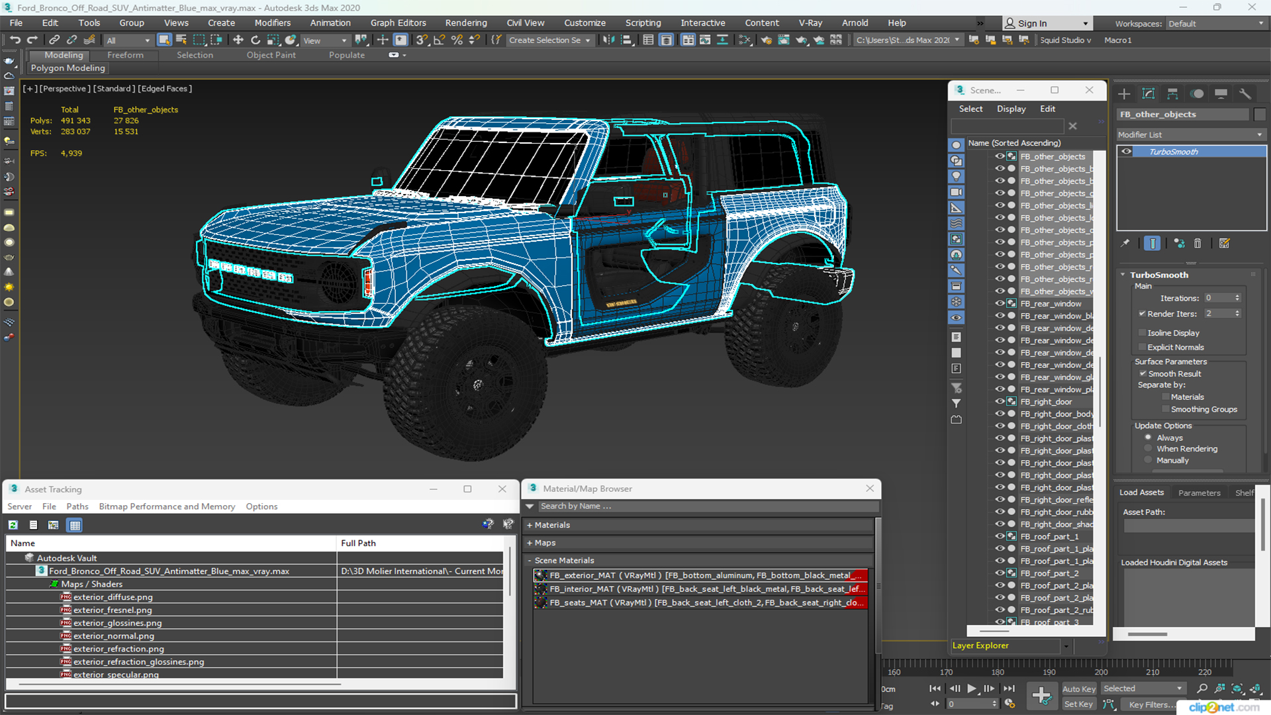
Task: Check Separate by Materials option
Action: [x=1166, y=397]
